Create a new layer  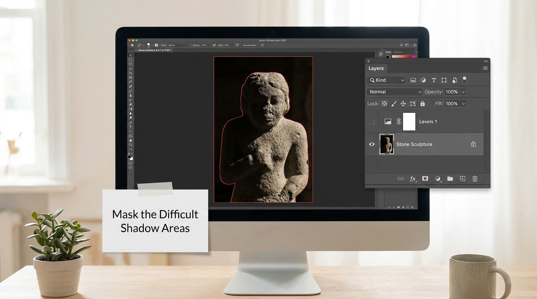(x=462, y=179)
